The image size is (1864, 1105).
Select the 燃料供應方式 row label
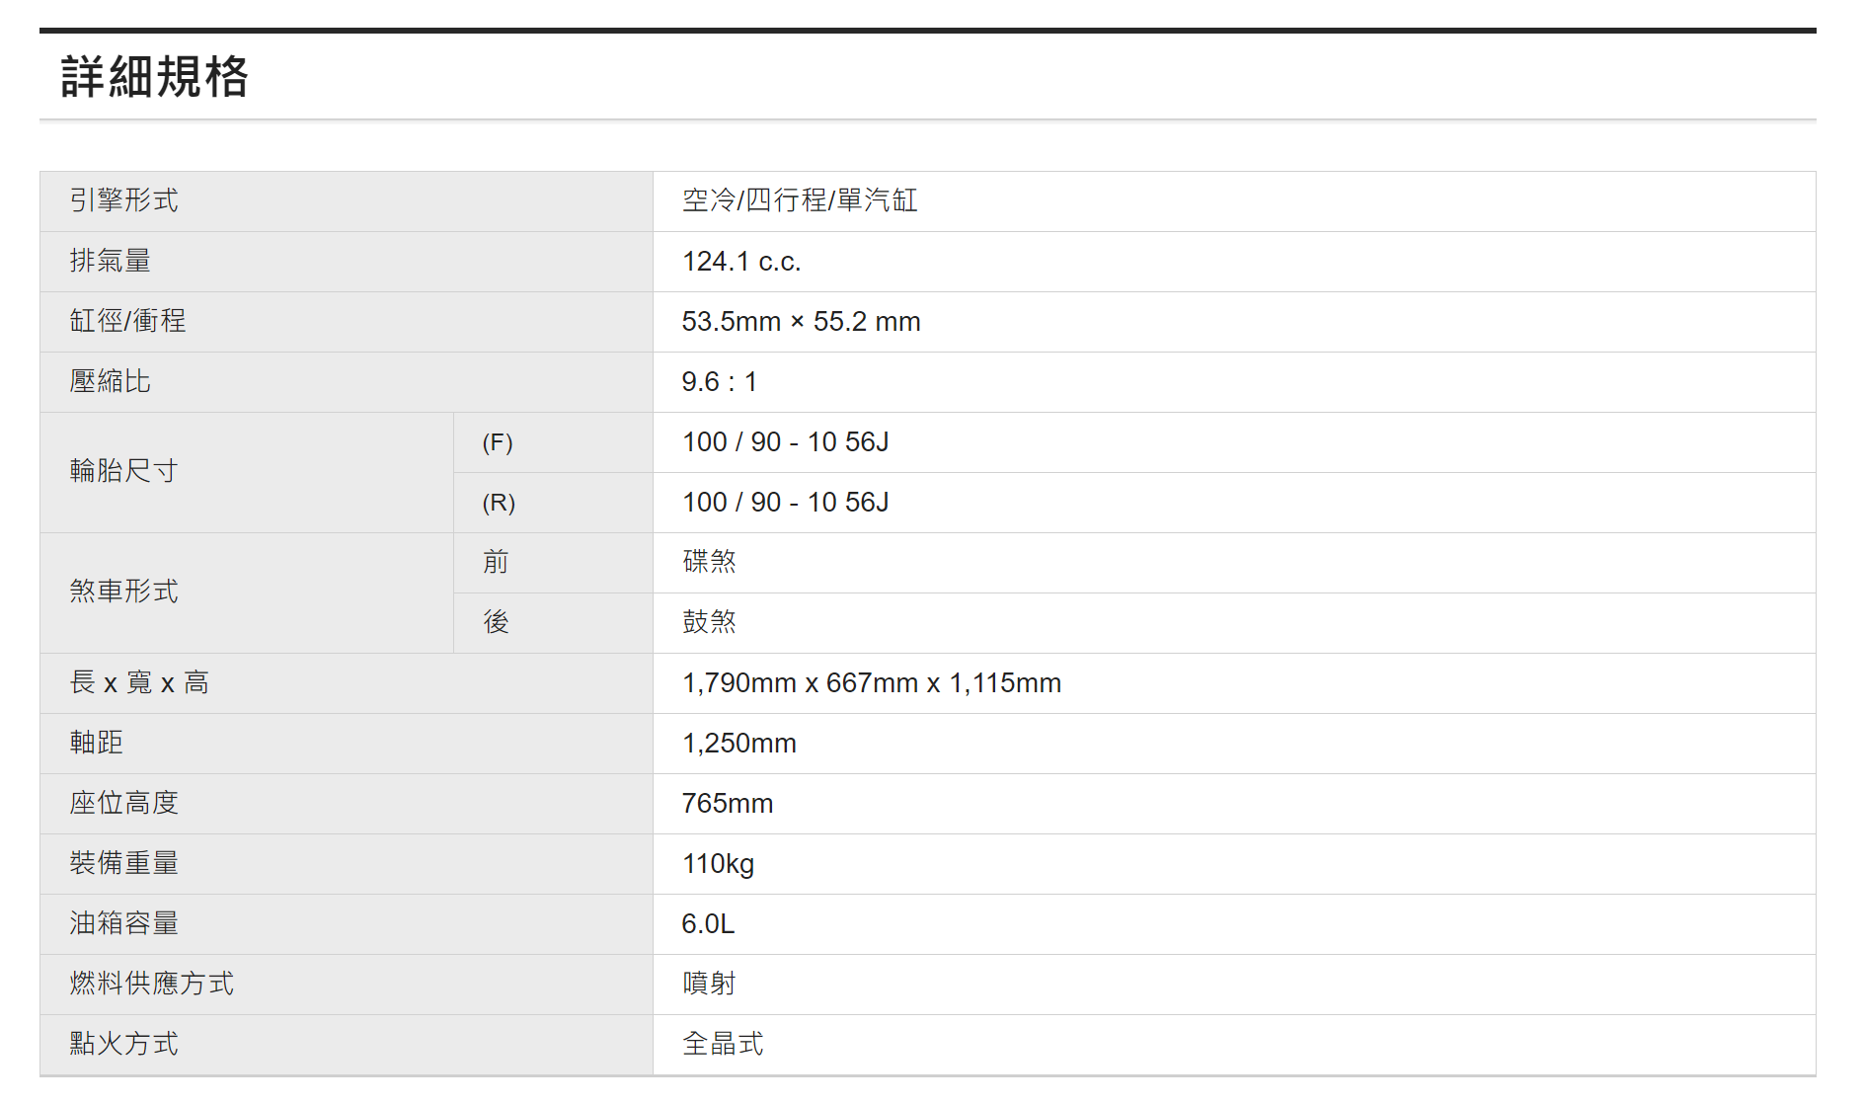(152, 985)
